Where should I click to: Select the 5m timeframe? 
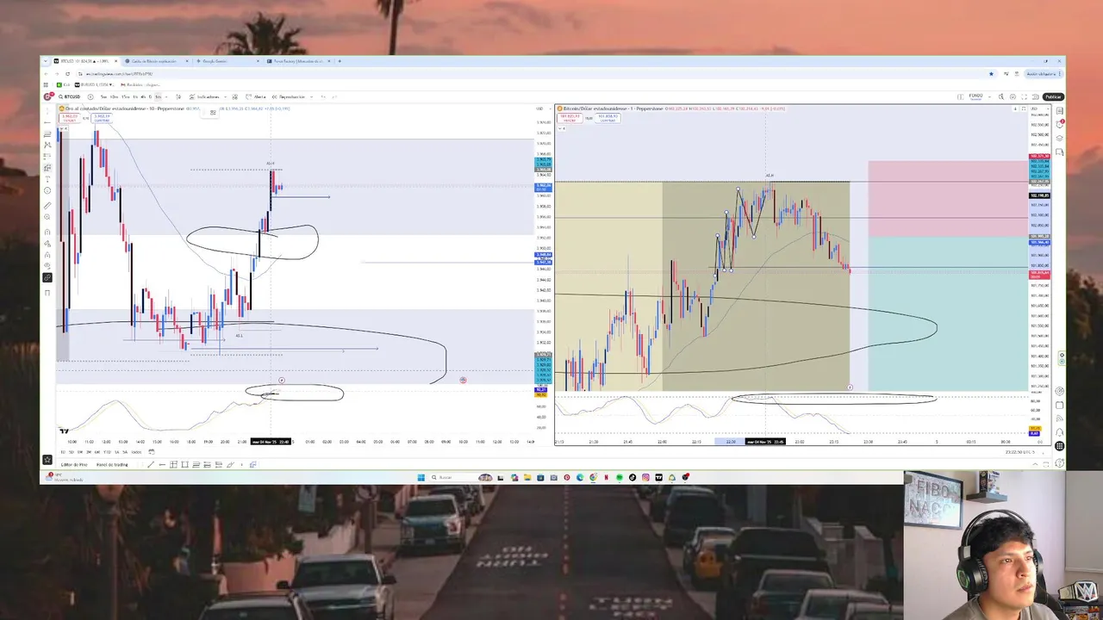point(103,96)
